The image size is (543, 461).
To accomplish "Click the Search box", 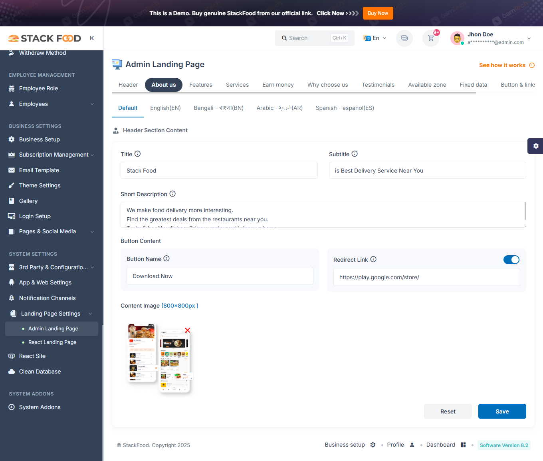I will tap(314, 38).
